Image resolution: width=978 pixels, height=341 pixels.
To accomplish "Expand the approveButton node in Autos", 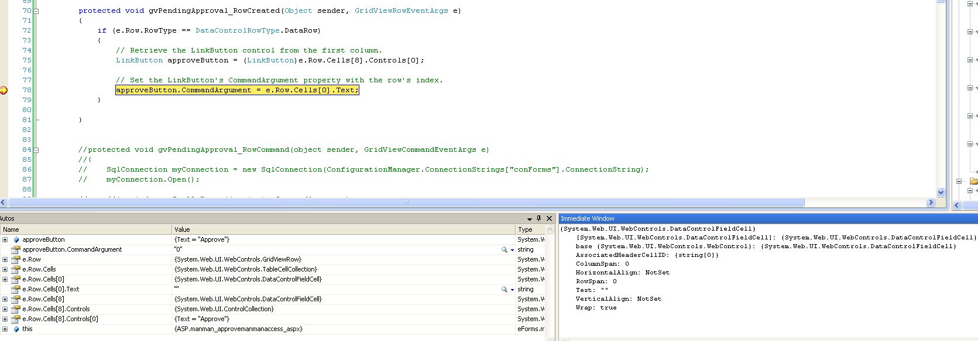I will 5,239.
